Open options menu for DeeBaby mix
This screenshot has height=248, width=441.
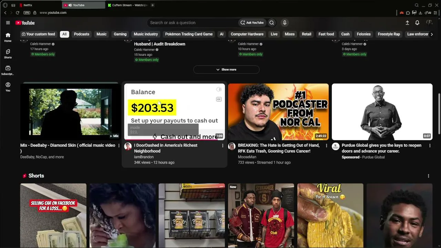[x=119, y=146]
